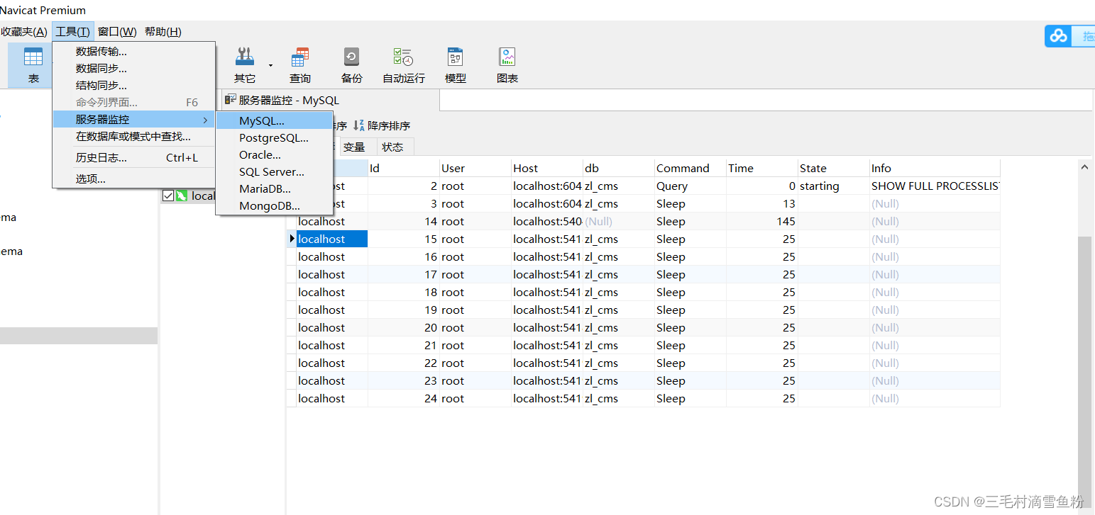Click the Time value 13 in row 3
The width and height of the screenshot is (1095, 515).
click(x=761, y=203)
